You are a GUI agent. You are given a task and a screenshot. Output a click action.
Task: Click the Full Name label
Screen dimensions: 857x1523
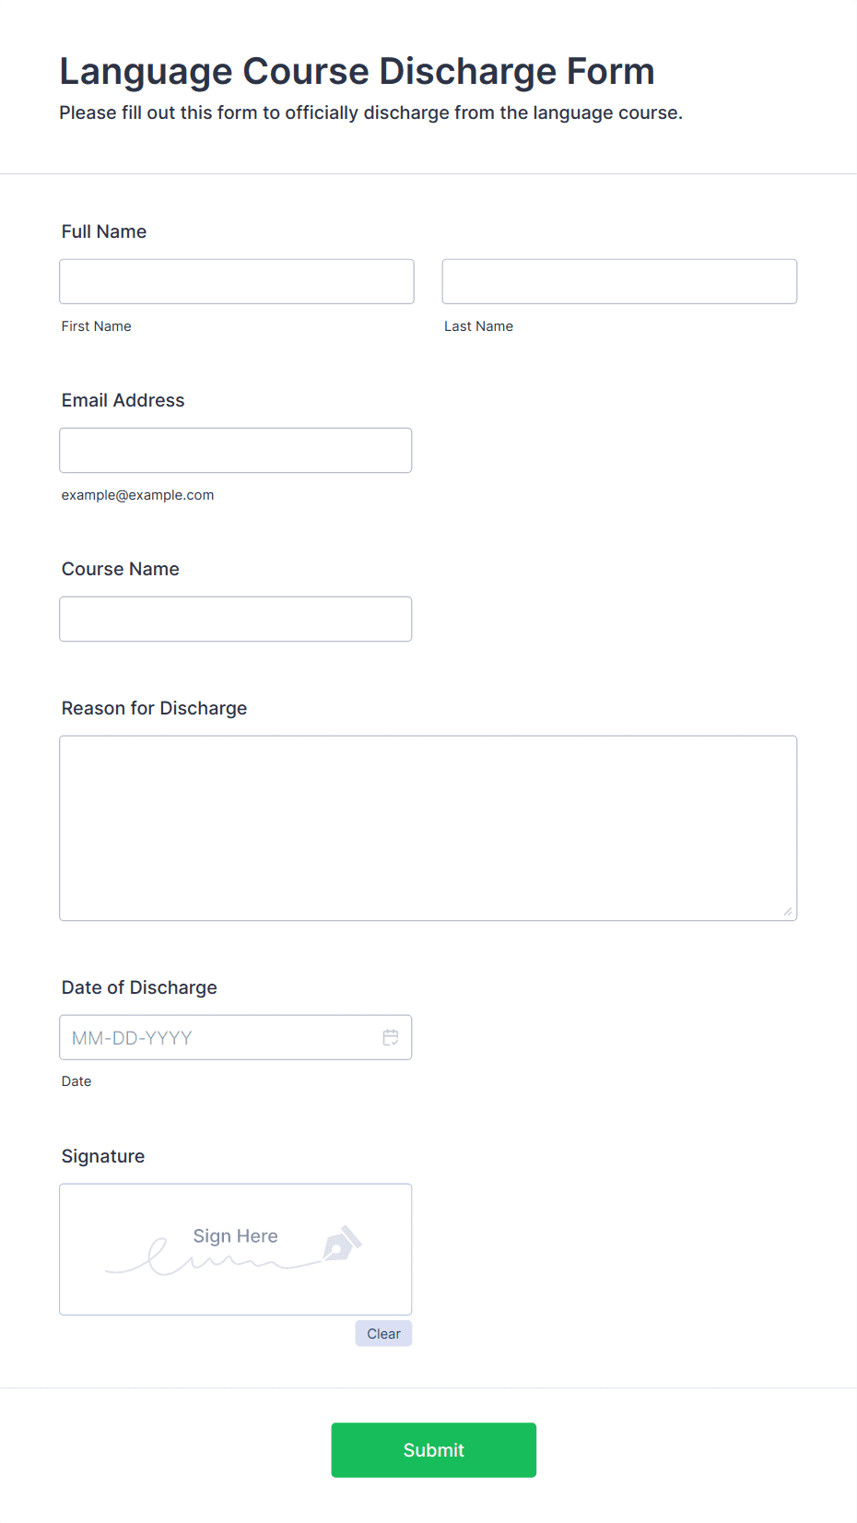point(104,231)
